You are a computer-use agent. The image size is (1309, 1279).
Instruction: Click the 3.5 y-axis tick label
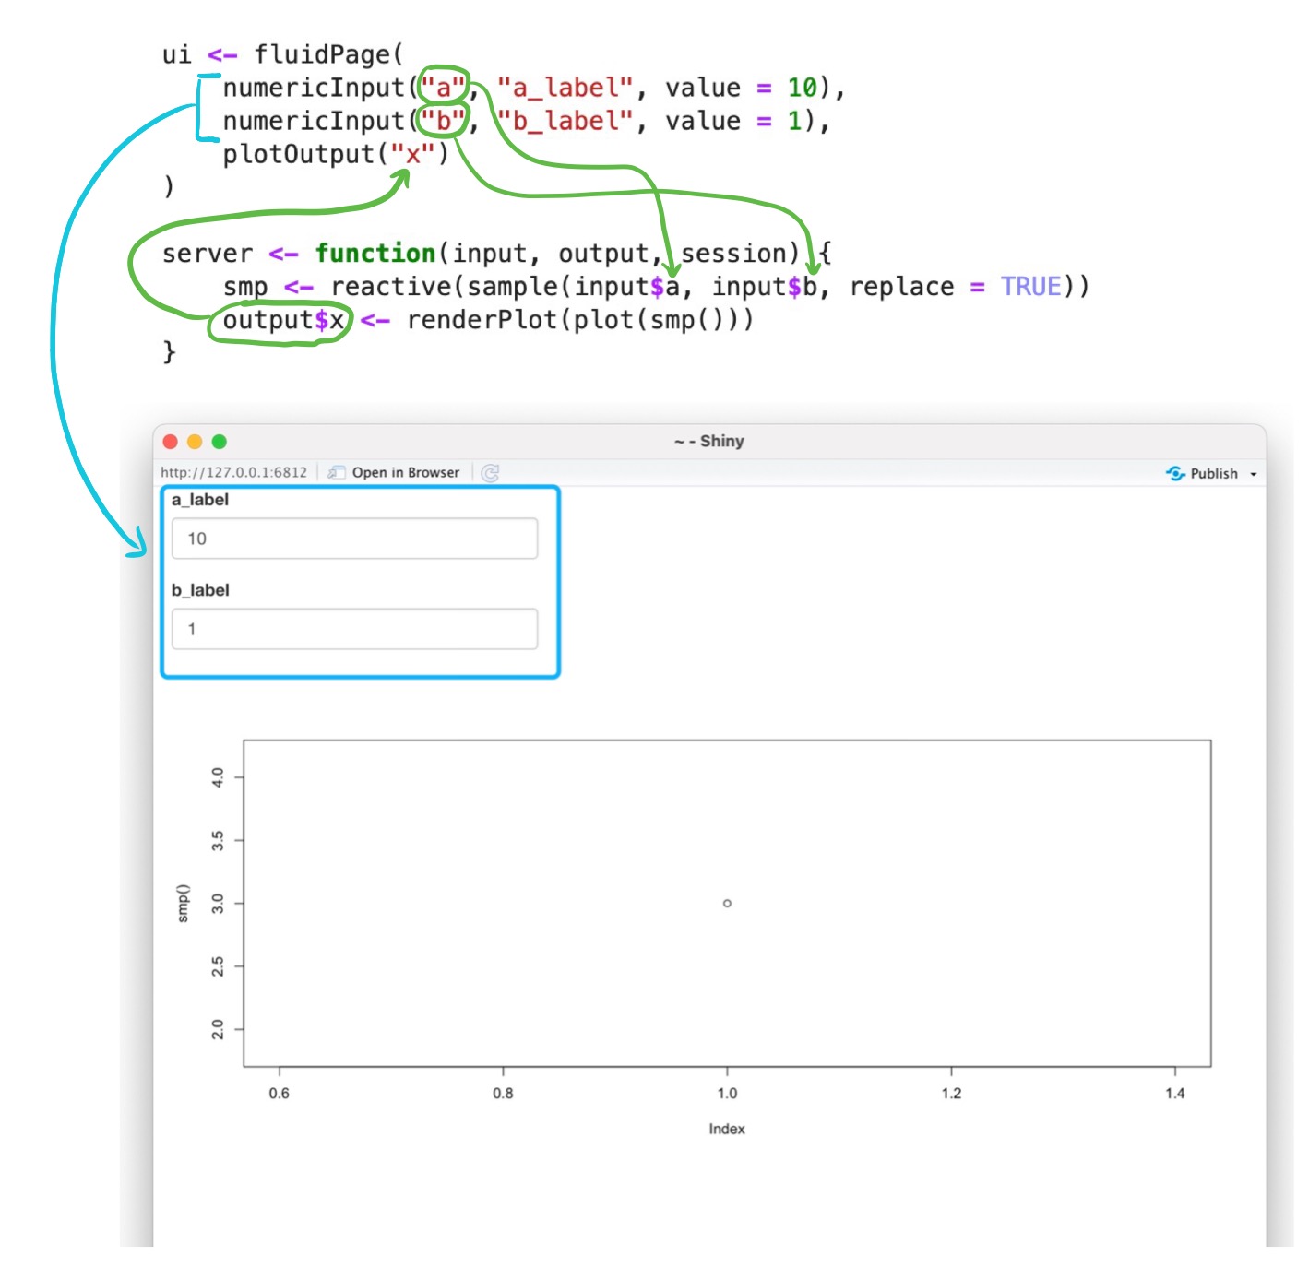coord(218,841)
